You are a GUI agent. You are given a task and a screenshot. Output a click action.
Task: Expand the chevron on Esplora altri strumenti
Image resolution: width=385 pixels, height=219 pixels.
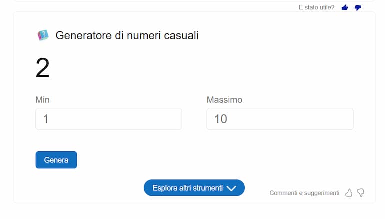pyautogui.click(x=231, y=188)
